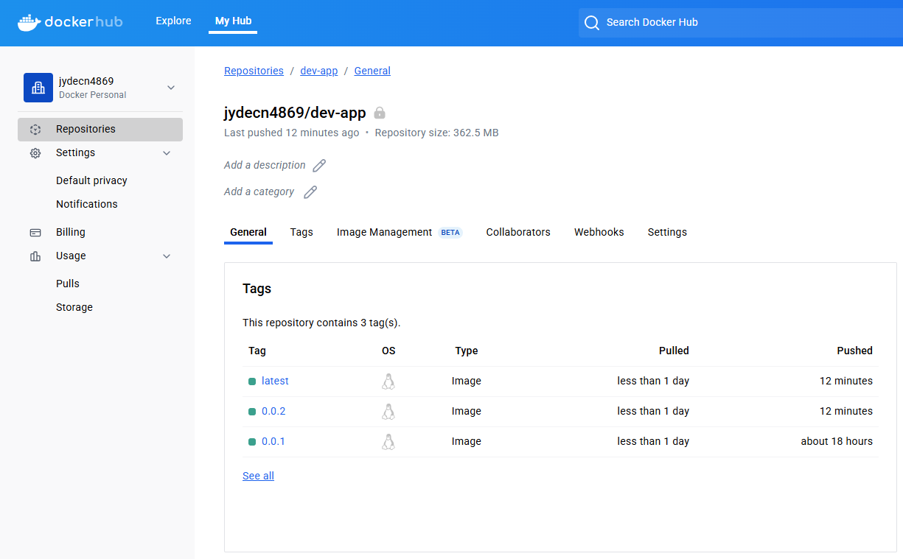Click the Usage bar chart icon
903x559 pixels.
[35, 256]
